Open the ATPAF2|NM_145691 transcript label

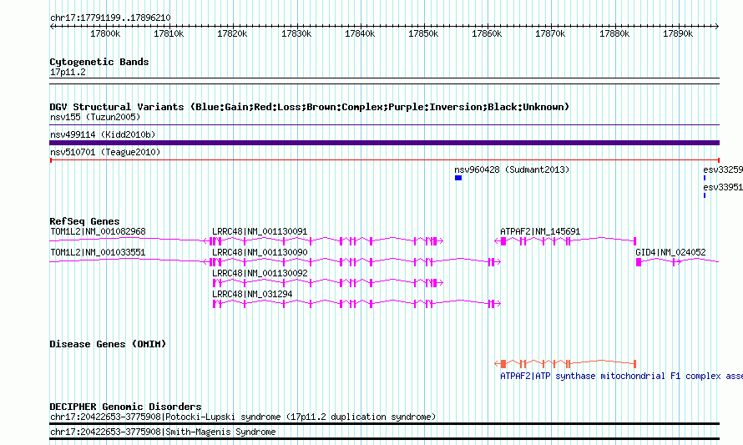coord(540,232)
